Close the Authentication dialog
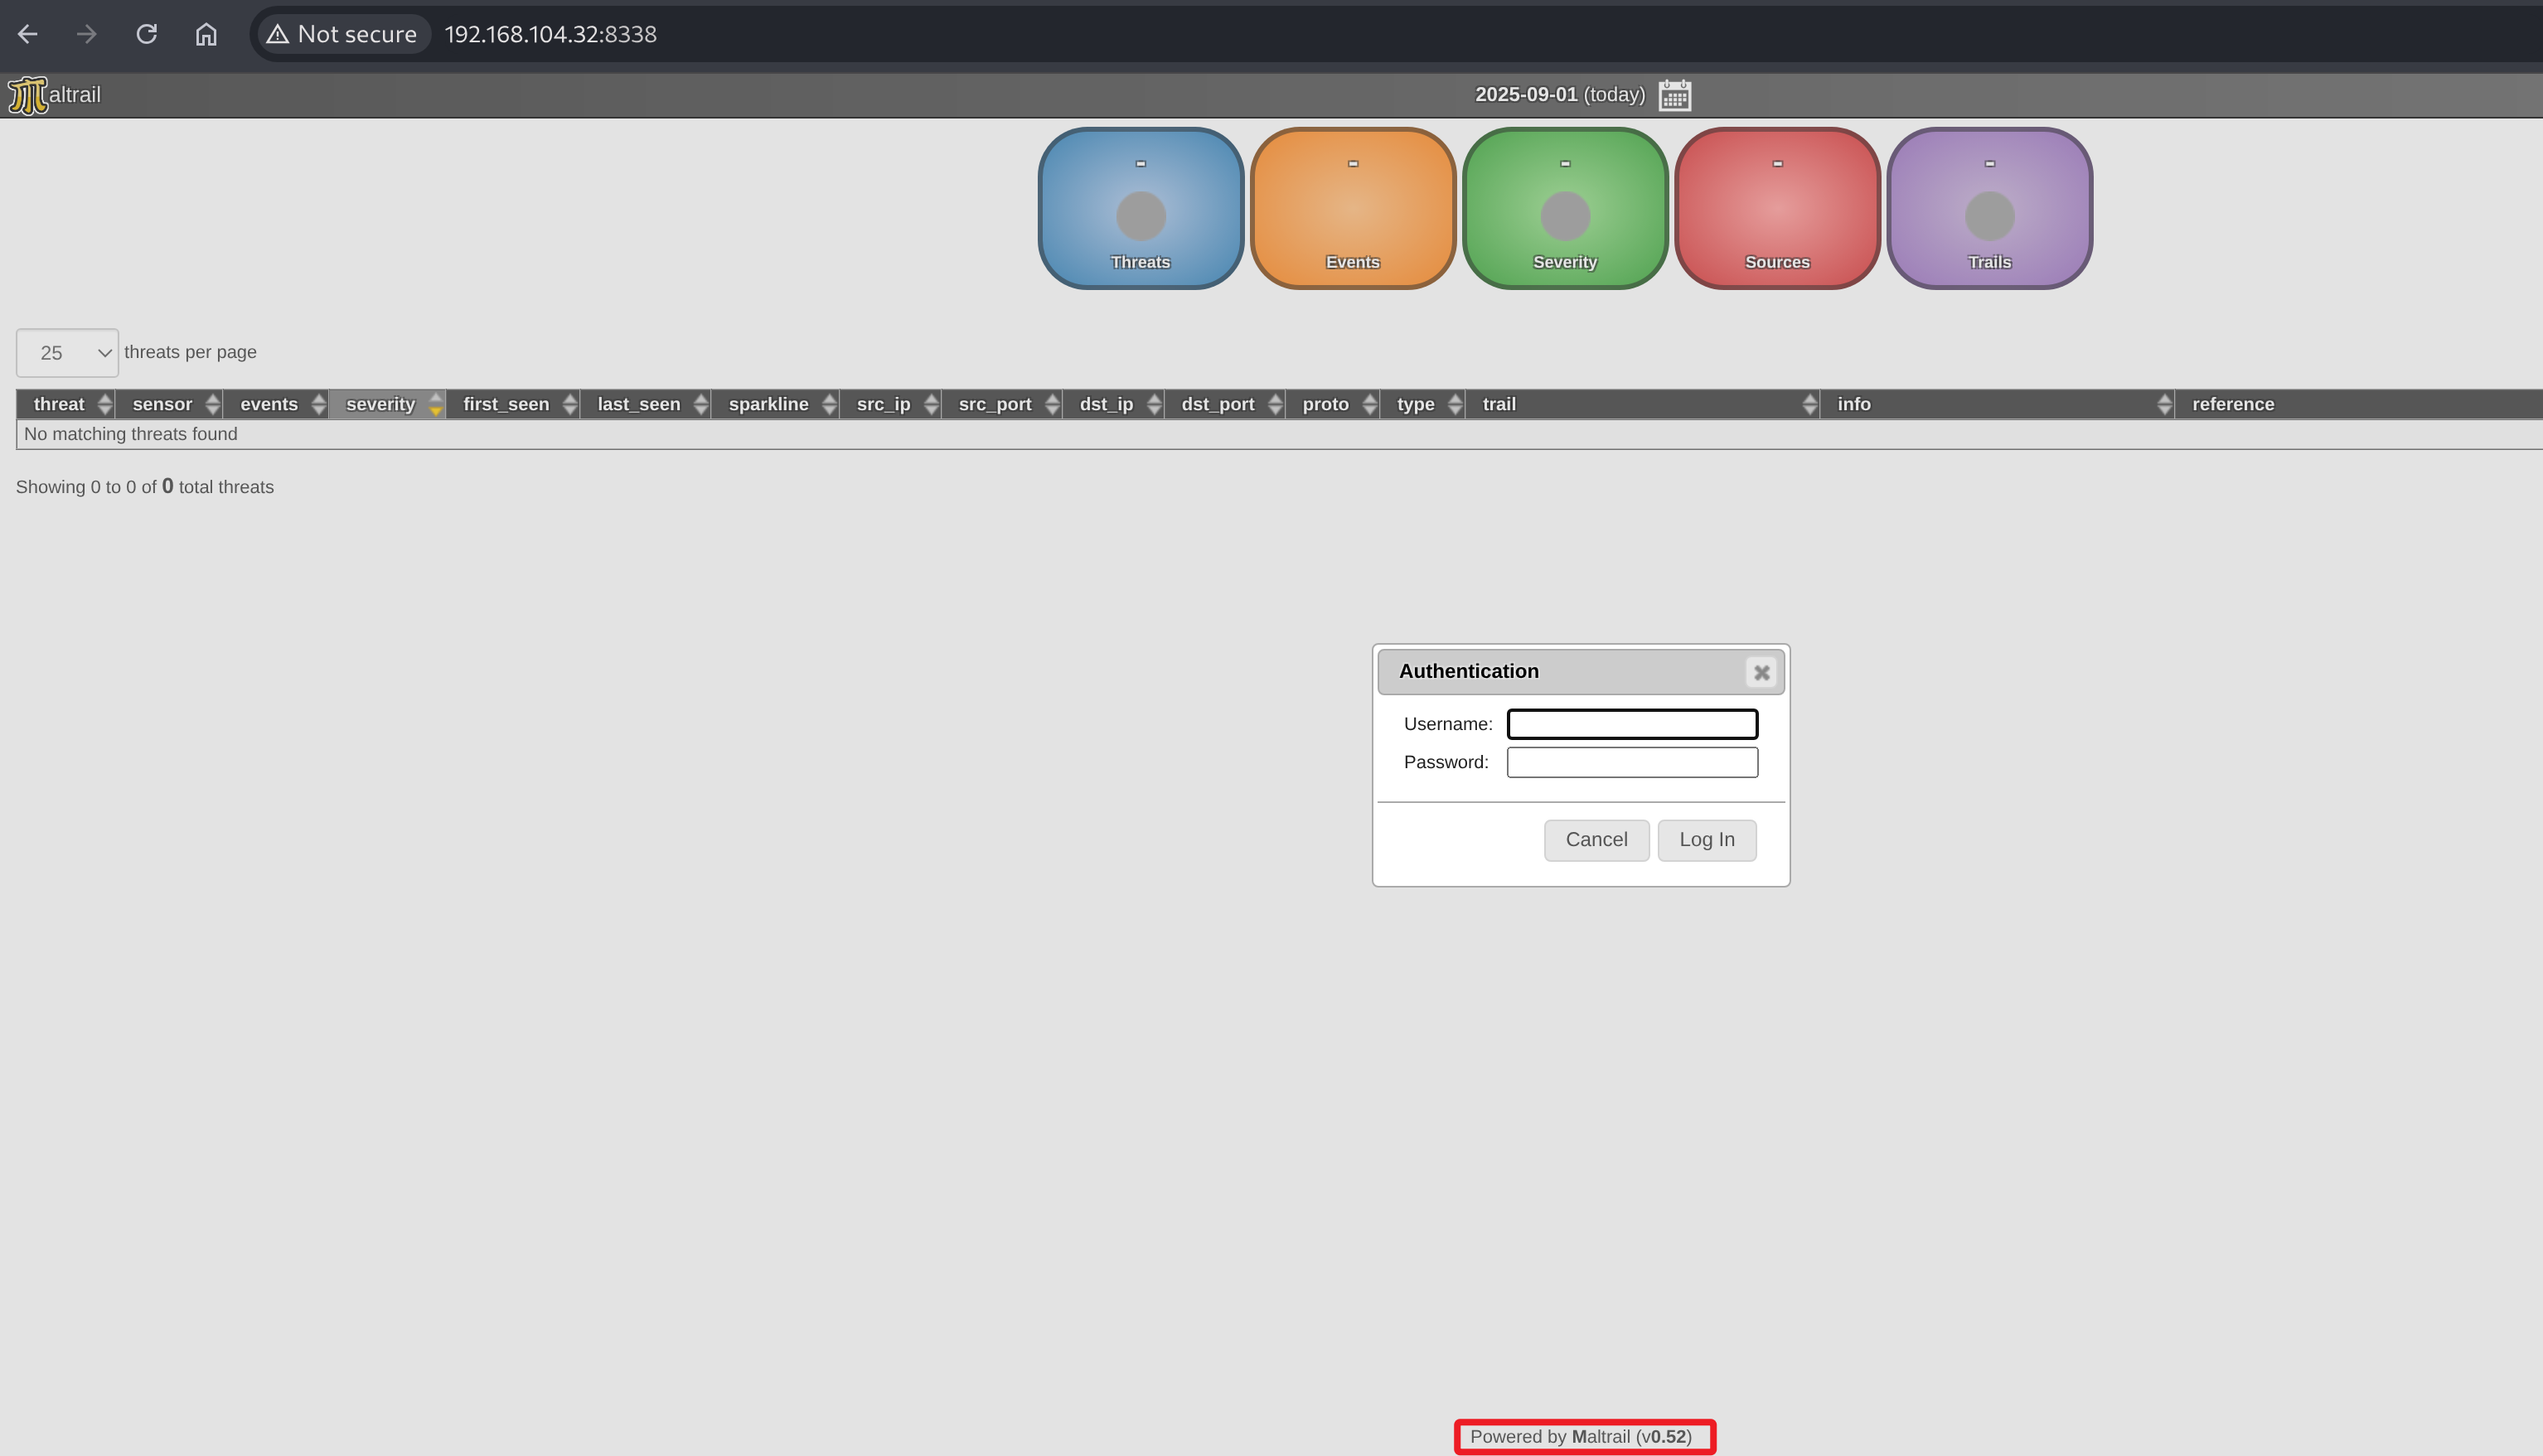The height and width of the screenshot is (1456, 2543). (x=1761, y=673)
